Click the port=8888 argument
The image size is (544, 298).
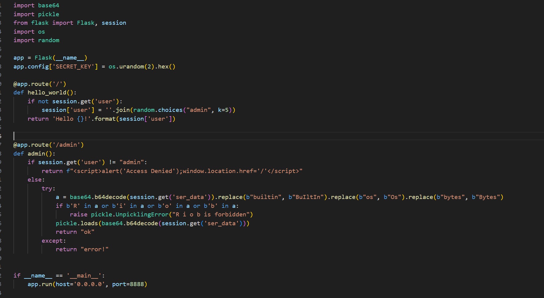[128, 284]
